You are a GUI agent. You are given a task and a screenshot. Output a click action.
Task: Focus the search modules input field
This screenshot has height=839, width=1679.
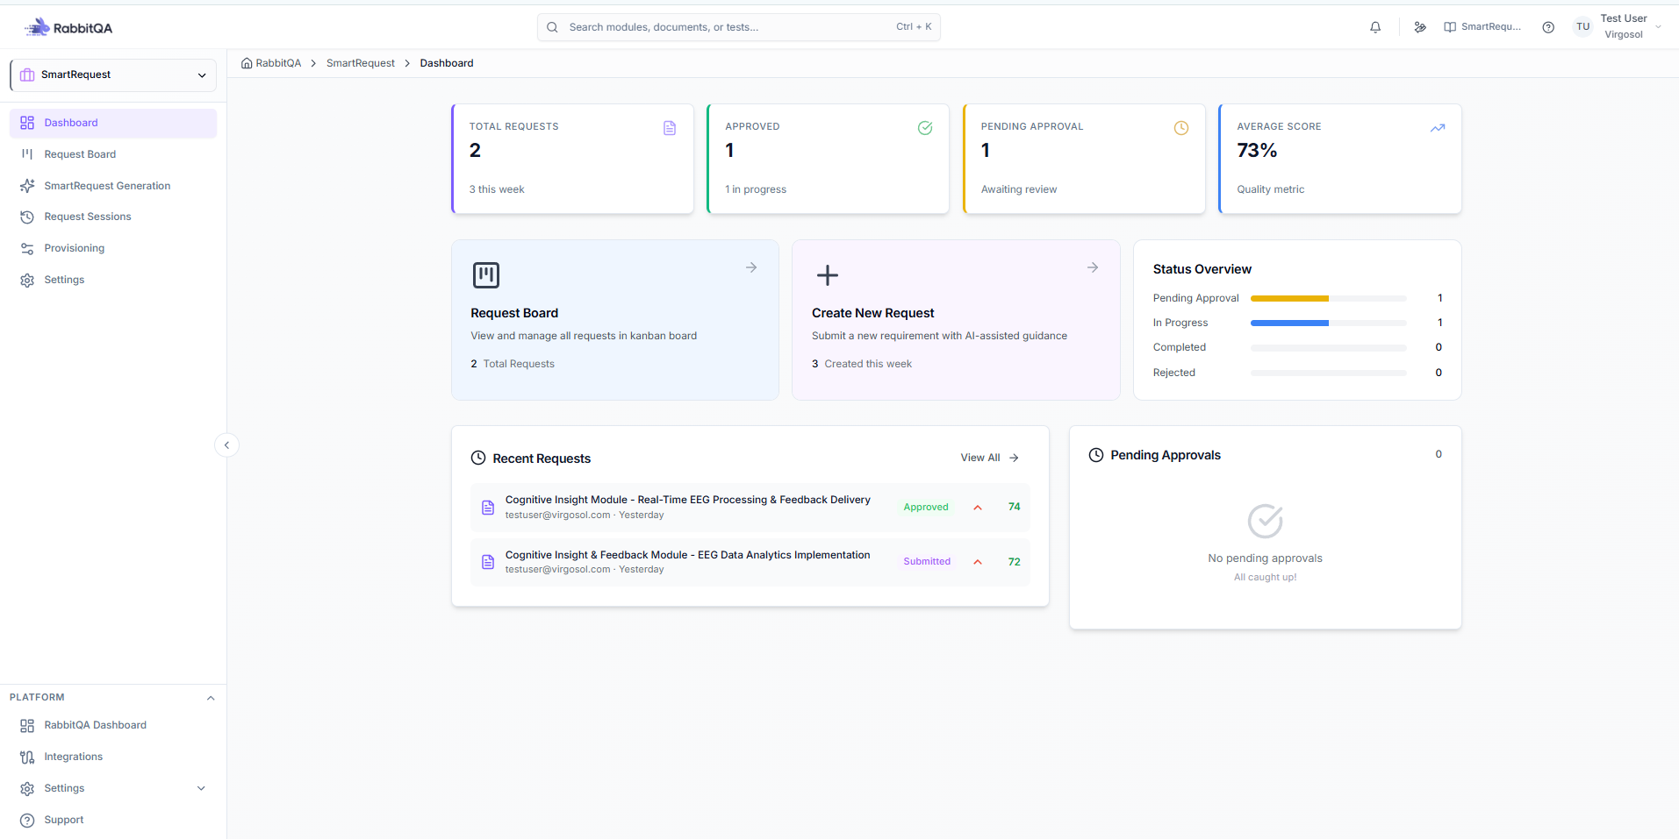click(x=739, y=27)
